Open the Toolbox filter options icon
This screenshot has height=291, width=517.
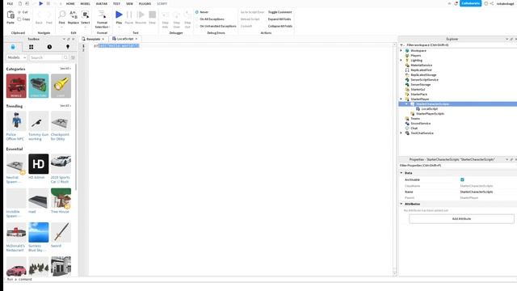[x=73, y=57]
